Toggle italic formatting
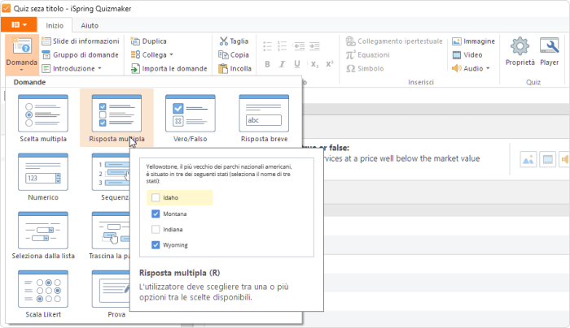The image size is (570, 328). point(282,64)
